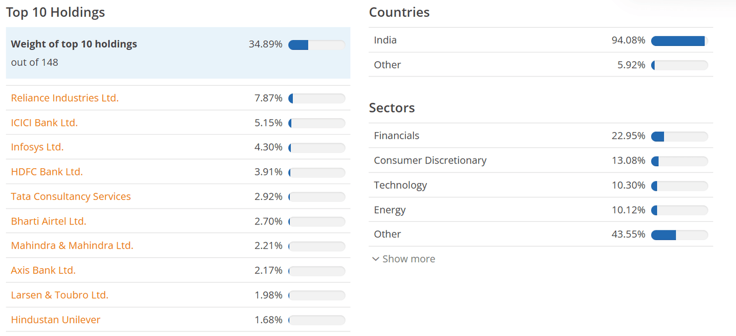Click the weight of top 10 holdings bar

[317, 45]
